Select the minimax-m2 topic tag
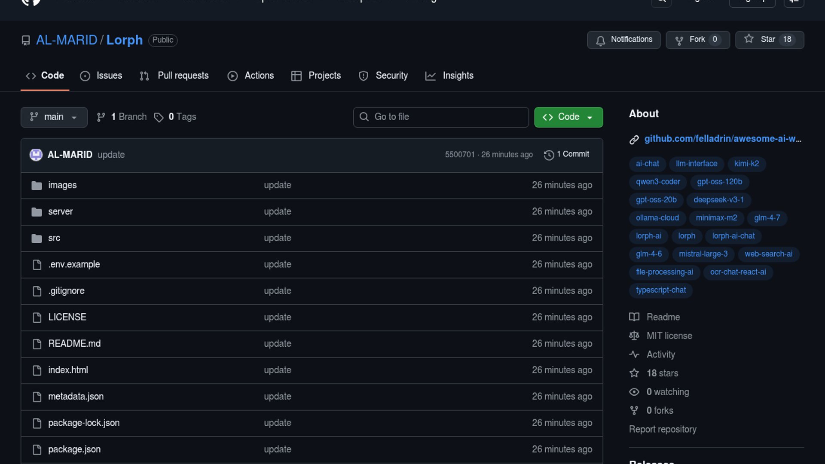 pyautogui.click(x=716, y=218)
